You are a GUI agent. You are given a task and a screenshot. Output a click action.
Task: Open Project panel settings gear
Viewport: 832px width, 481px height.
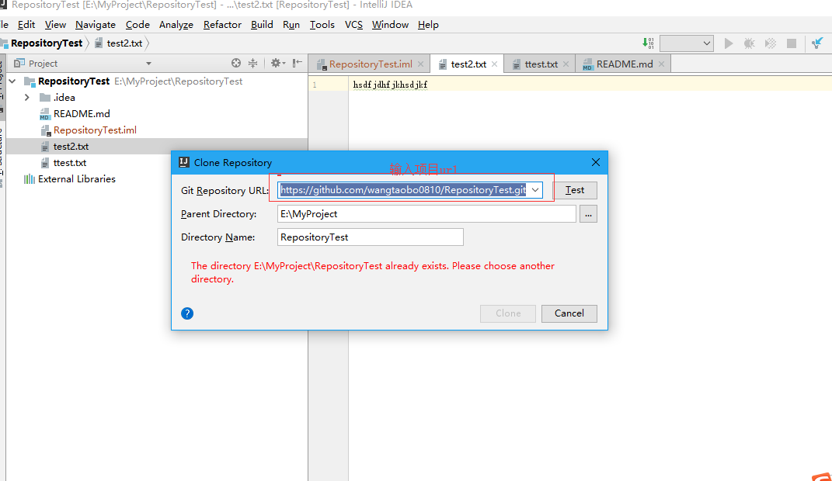pos(277,63)
